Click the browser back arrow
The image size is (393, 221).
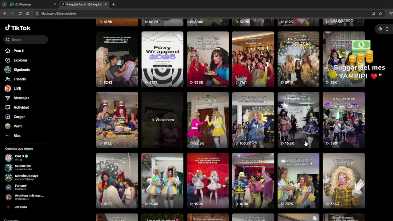[x=5, y=14]
